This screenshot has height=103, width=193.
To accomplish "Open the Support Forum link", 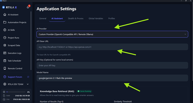I will pos(15,77).
